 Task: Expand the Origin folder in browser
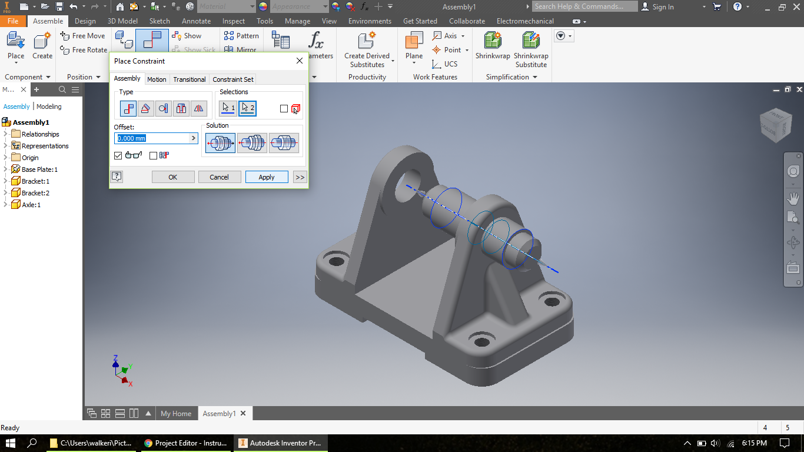(x=5, y=157)
